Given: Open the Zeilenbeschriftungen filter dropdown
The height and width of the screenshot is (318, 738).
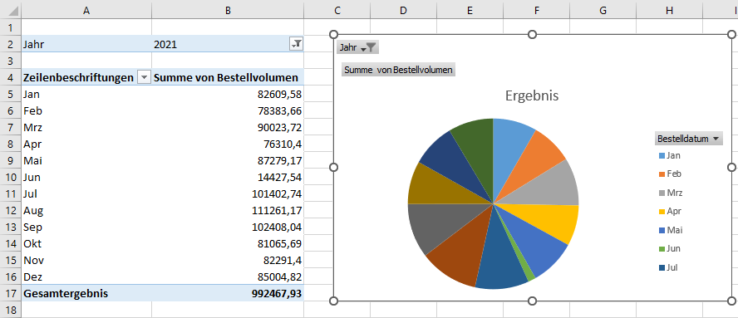Looking at the screenshot, I should (x=144, y=77).
